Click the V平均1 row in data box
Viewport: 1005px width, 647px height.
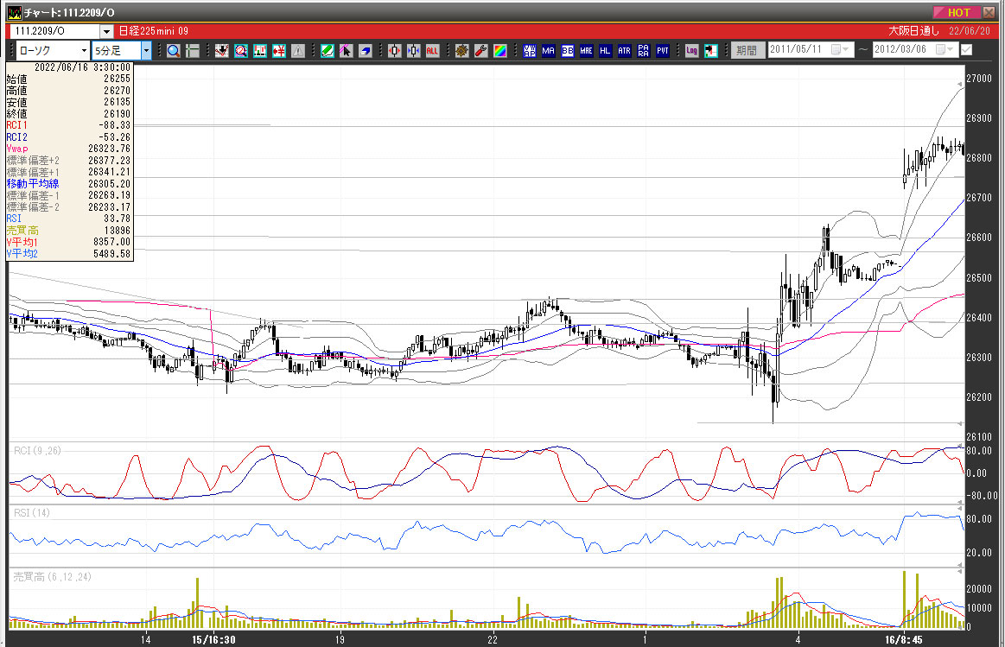click(68, 242)
